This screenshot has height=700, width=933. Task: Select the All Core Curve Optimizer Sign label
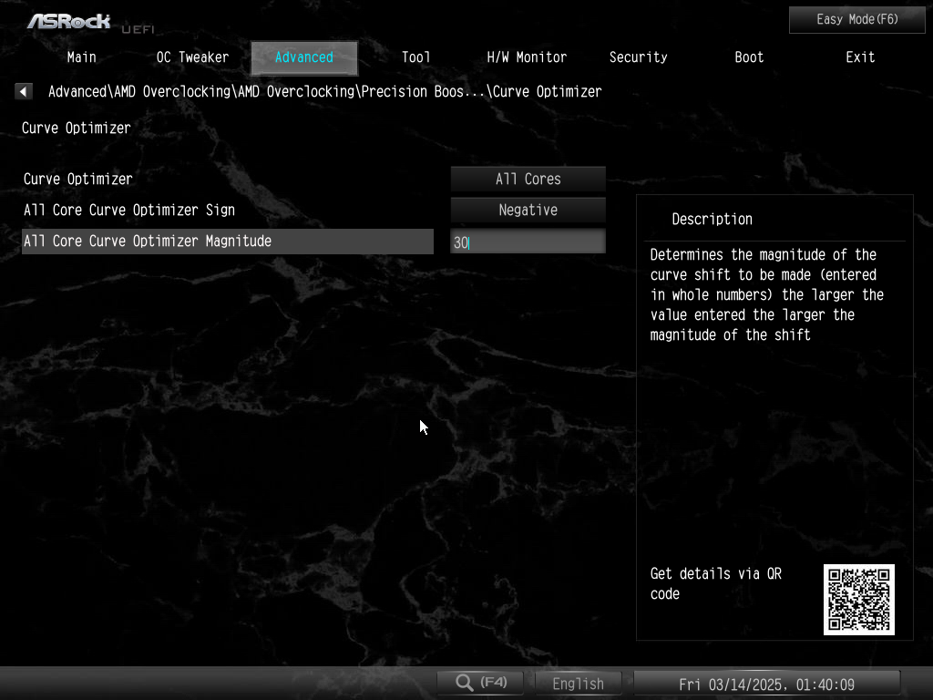tap(129, 211)
